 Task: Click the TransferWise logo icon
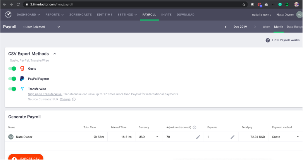click(22, 89)
